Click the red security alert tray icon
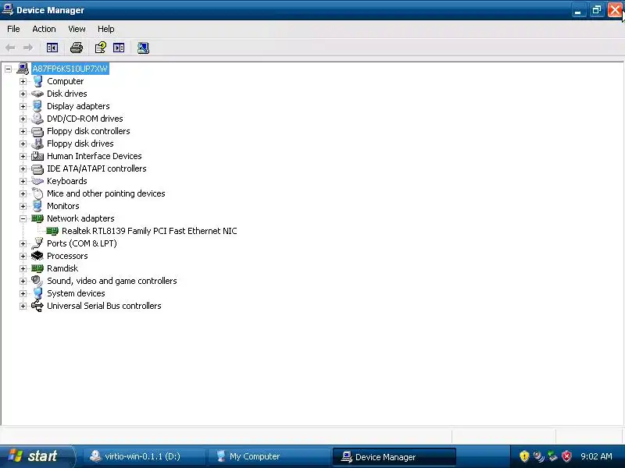This screenshot has width=625, height=468. click(x=566, y=456)
